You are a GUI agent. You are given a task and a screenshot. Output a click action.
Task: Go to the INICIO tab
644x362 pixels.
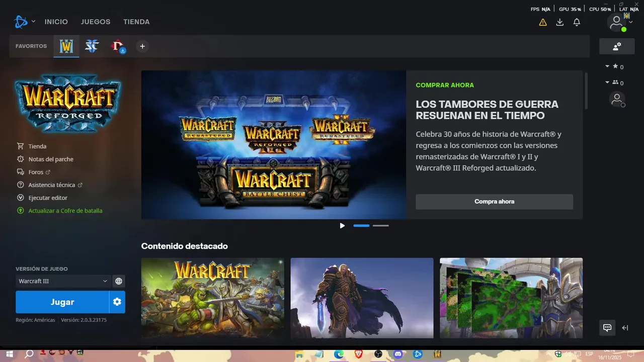pyautogui.click(x=56, y=22)
